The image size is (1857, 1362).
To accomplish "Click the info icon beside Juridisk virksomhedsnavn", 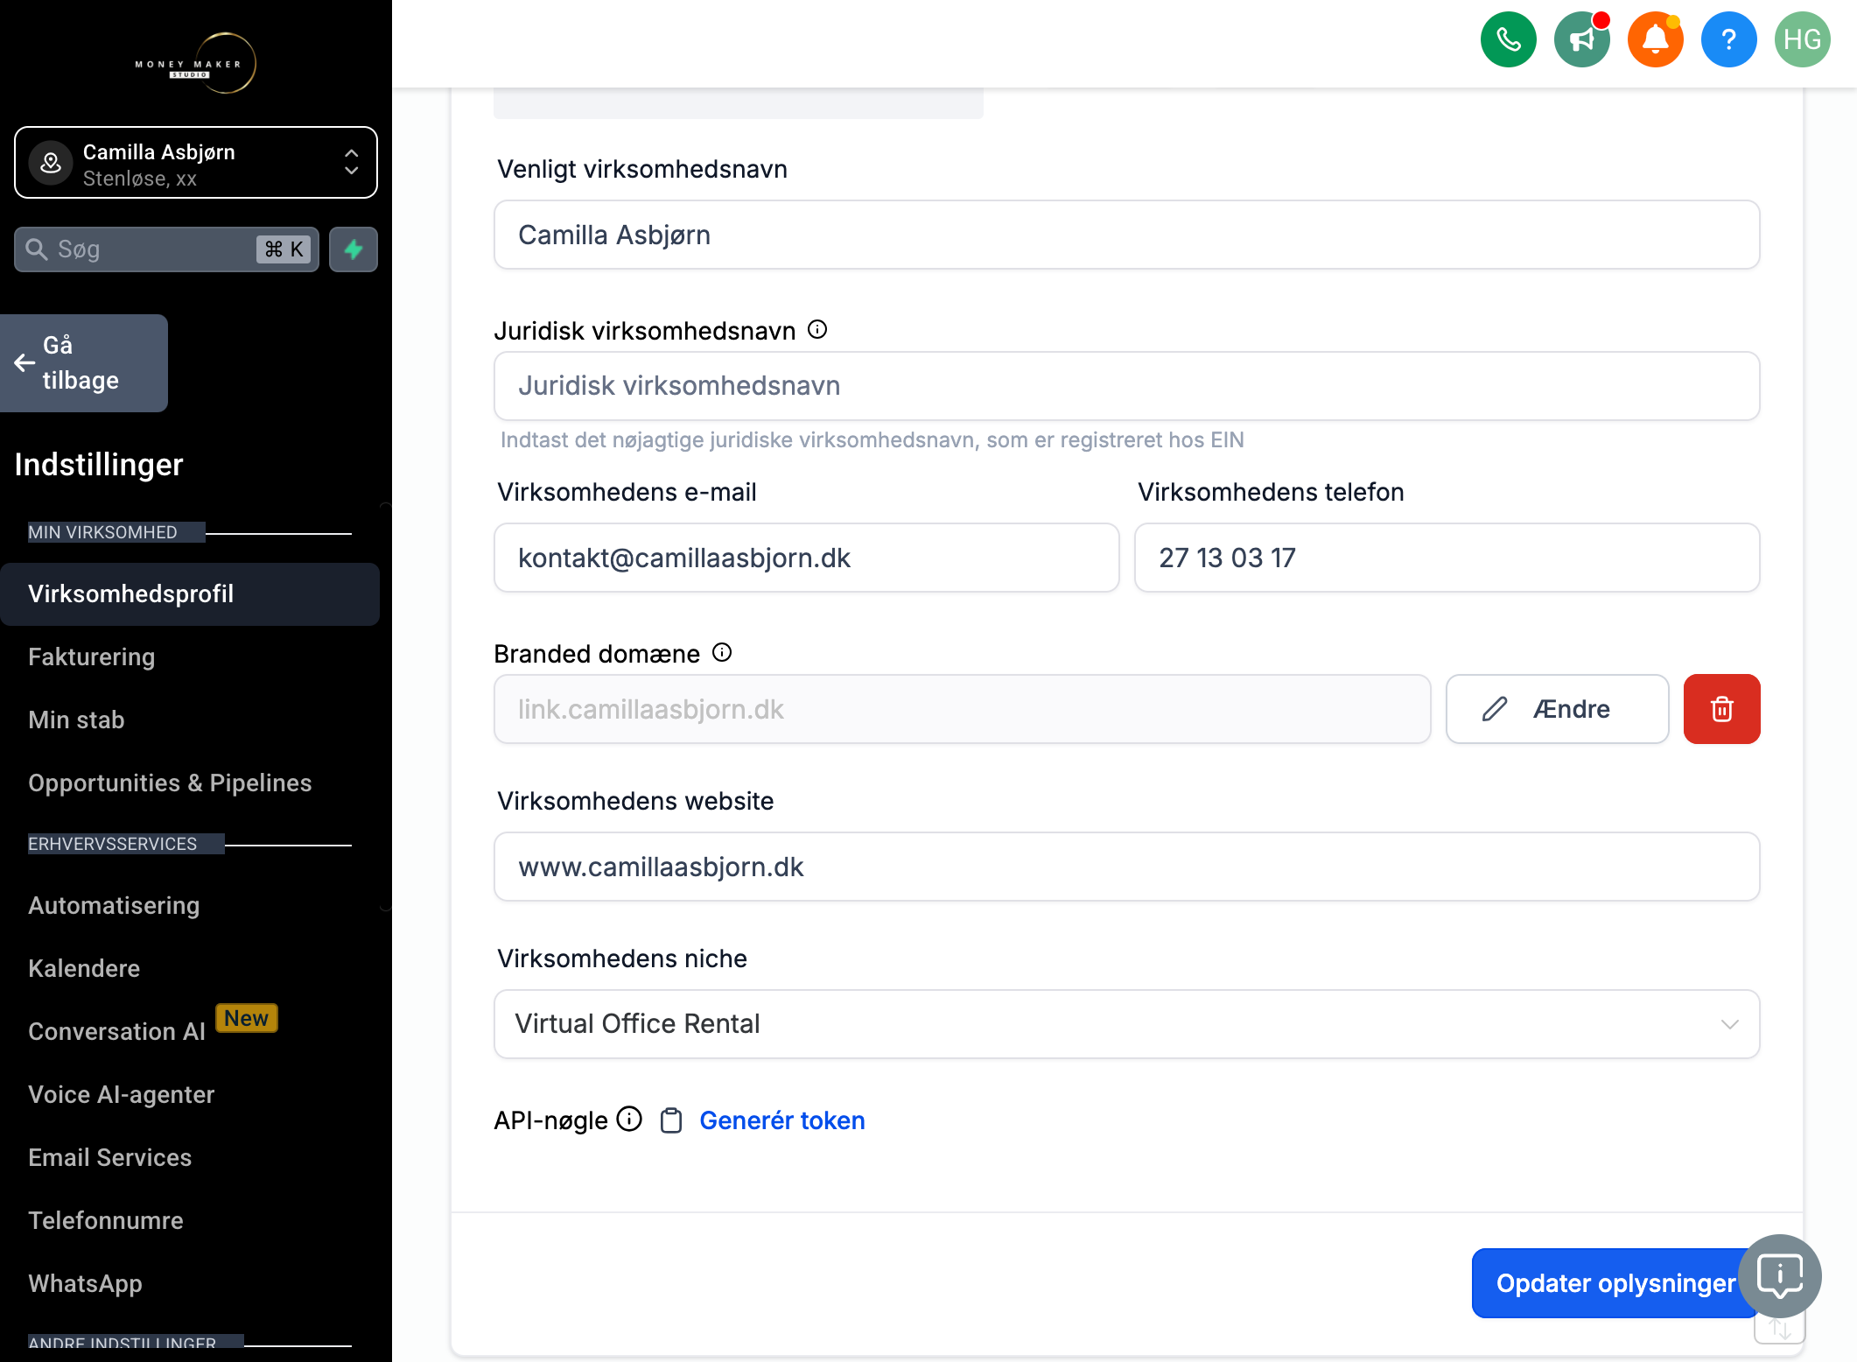I will (817, 330).
